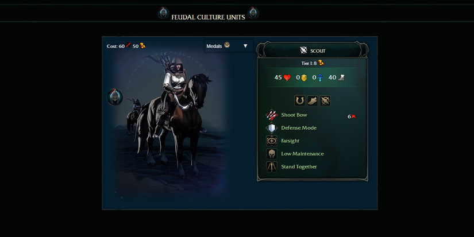Click the round helmet badge beside the portrait

click(115, 97)
